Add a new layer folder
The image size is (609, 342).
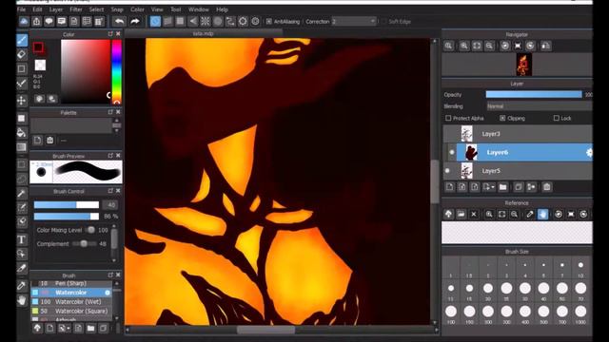503,187
